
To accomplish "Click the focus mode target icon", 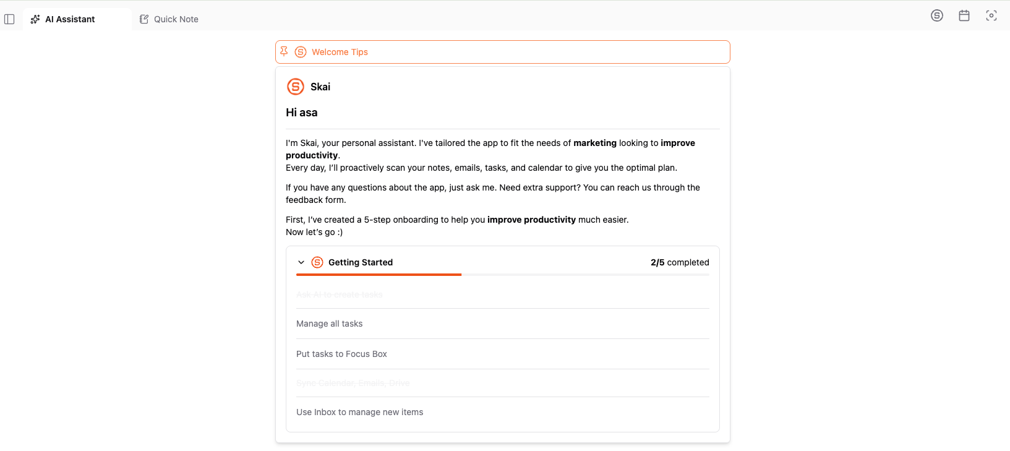I will pyautogui.click(x=991, y=15).
